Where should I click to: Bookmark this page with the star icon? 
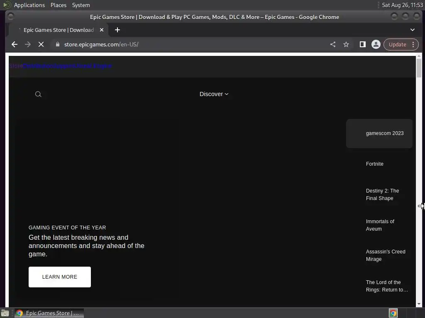click(x=346, y=44)
